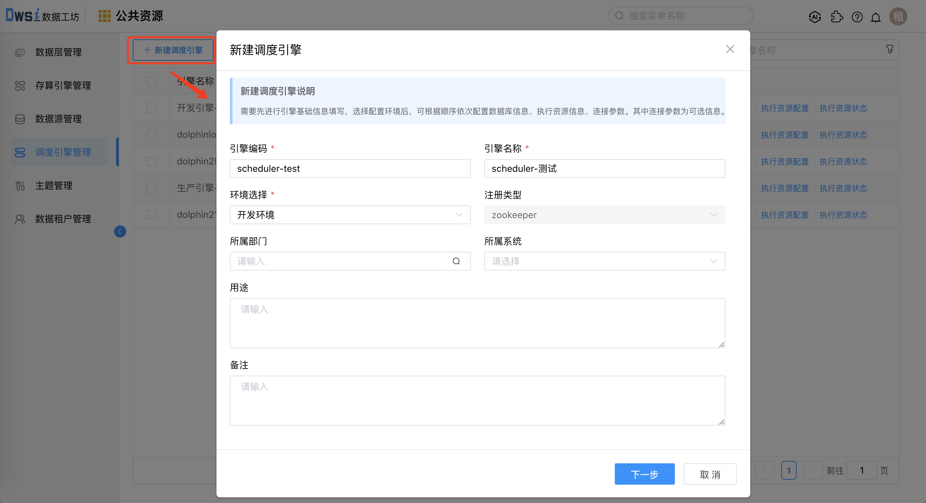Click the help question-mark icon
Image resolution: width=926 pixels, height=503 pixels.
click(857, 17)
